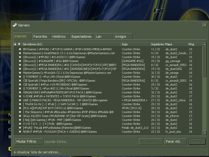Click the Mudar Filtros button
Viewport: 209px width, 157px height.
click(x=29, y=142)
